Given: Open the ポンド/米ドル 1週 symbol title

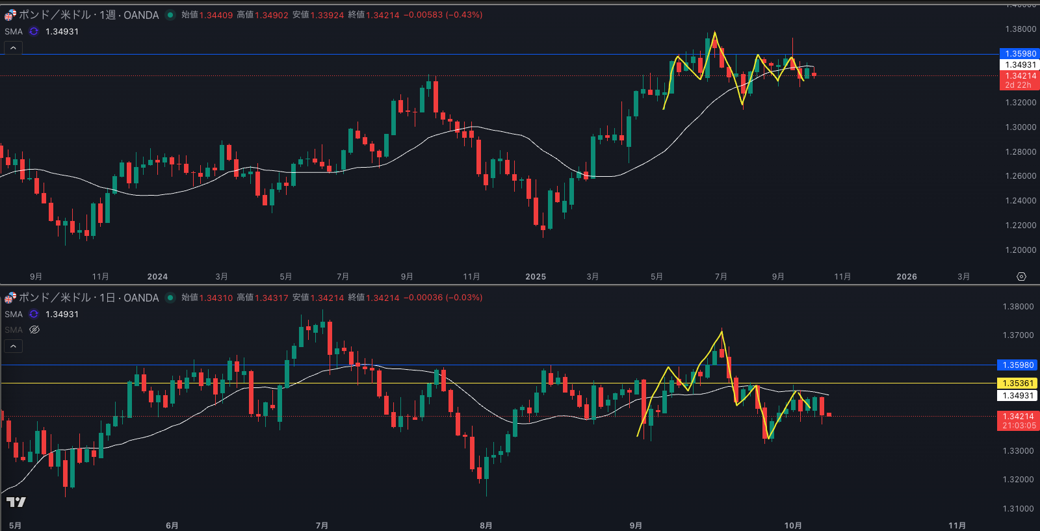Looking at the screenshot, I should point(88,15).
